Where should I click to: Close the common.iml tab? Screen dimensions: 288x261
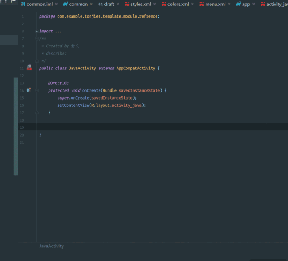coord(56,4)
